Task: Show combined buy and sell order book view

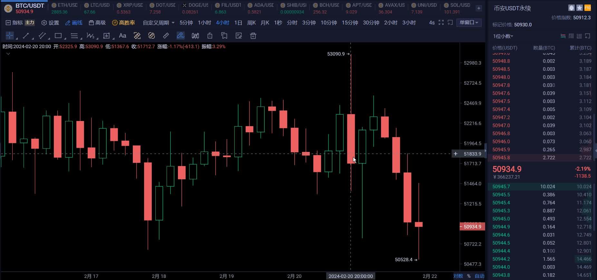Action: tap(563, 36)
